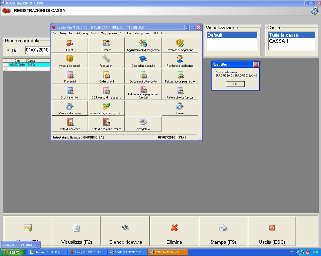Click the cash register icon top right
Screen dimensions: 321x256
pyautogui.click(x=315, y=11)
